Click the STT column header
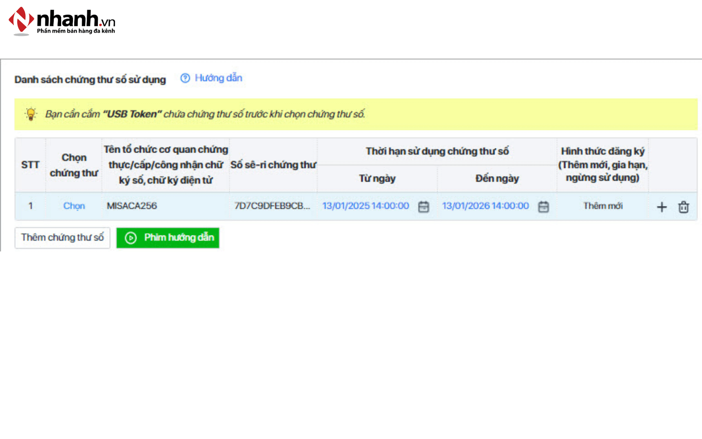This screenshot has width=702, height=439. 30,165
